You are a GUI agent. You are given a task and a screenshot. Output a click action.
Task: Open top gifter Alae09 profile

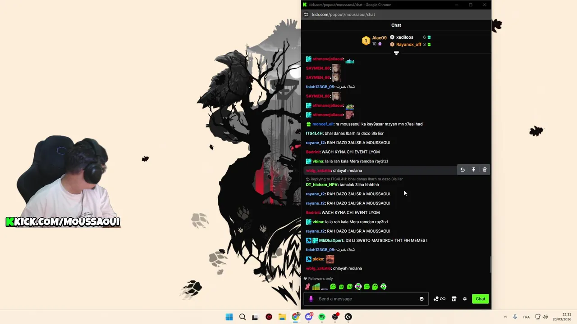pos(379,38)
